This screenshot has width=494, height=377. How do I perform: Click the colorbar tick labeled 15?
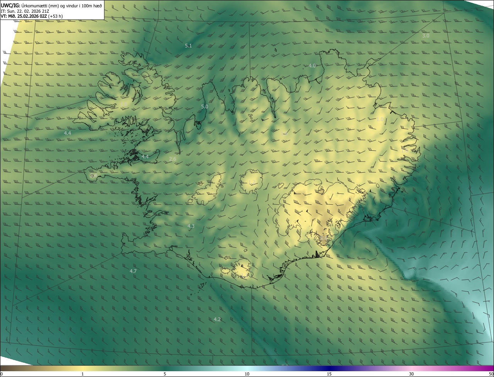pos(329,374)
